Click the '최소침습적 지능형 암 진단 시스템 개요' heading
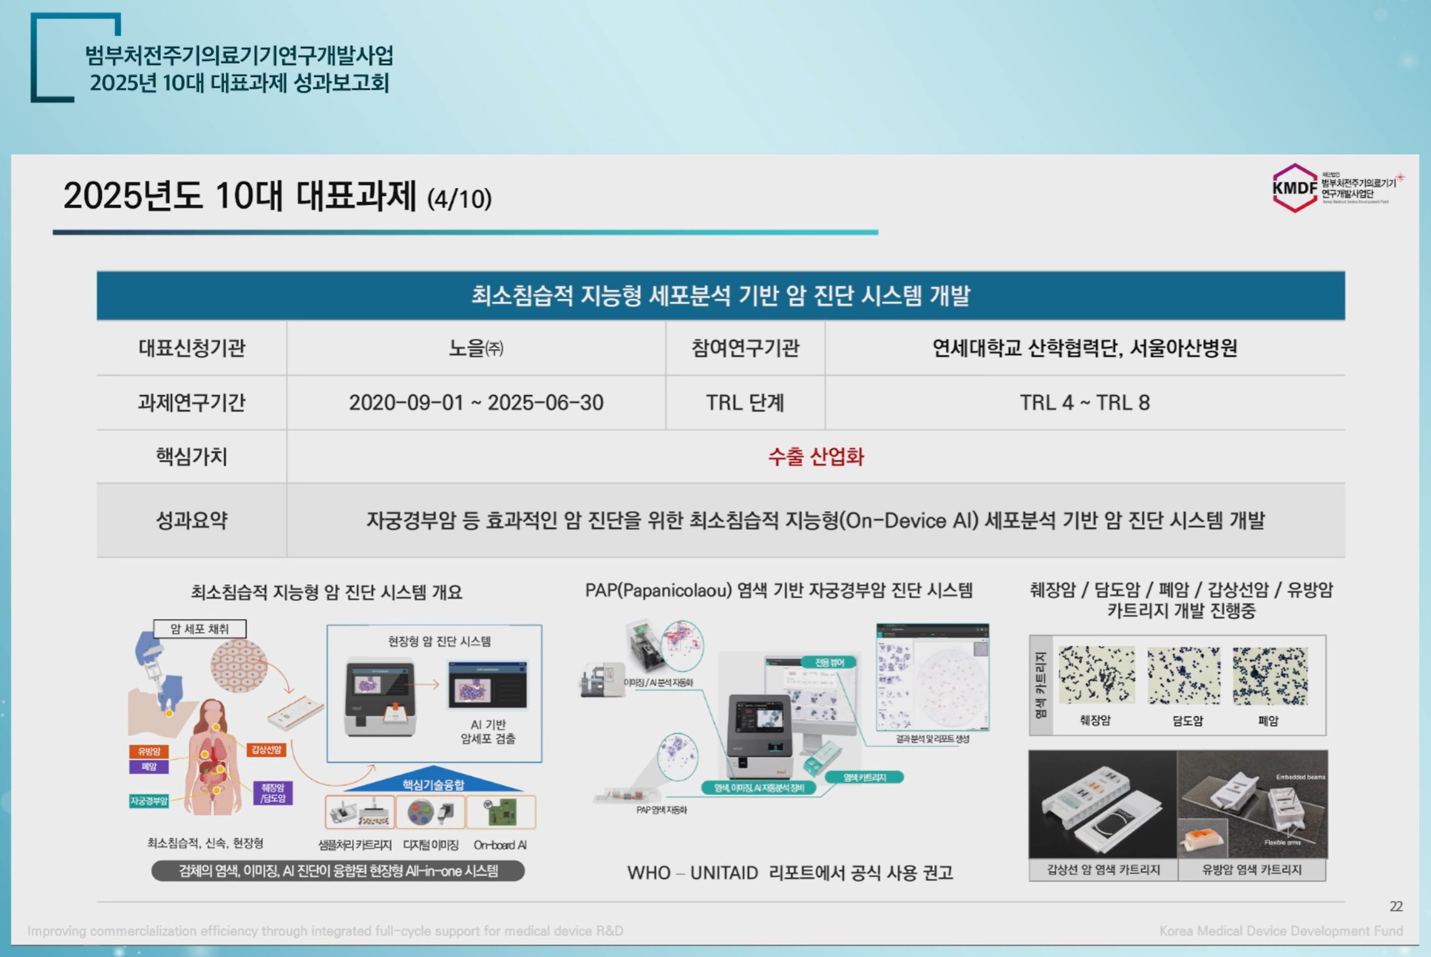 pos(326,592)
